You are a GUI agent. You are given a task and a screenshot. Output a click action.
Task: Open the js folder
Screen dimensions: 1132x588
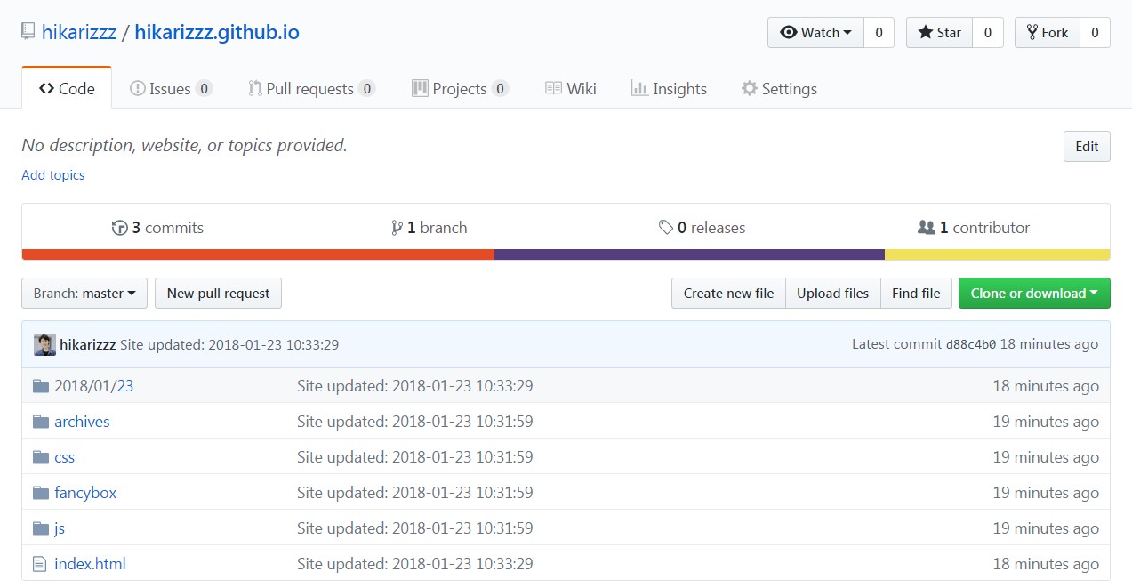60,528
